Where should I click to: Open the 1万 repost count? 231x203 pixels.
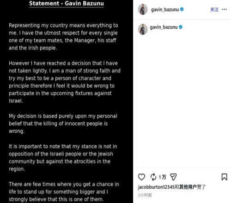(163, 177)
